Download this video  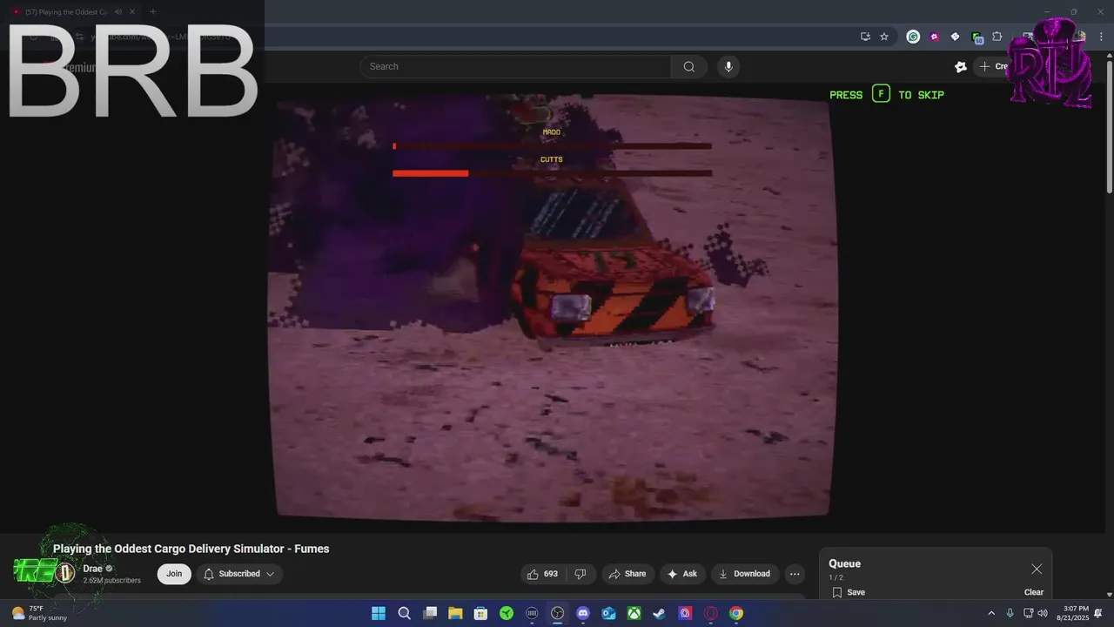pyautogui.click(x=744, y=574)
